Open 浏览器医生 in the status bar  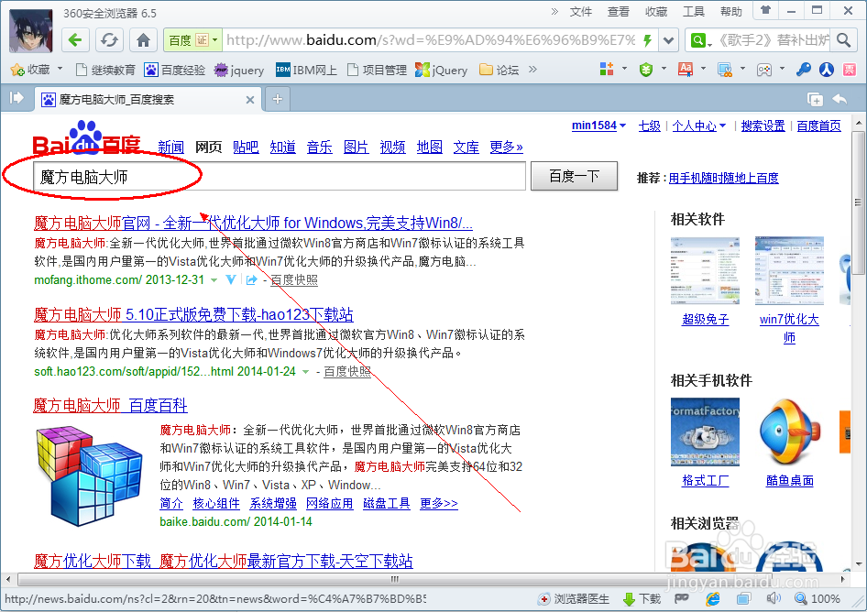[574, 599]
